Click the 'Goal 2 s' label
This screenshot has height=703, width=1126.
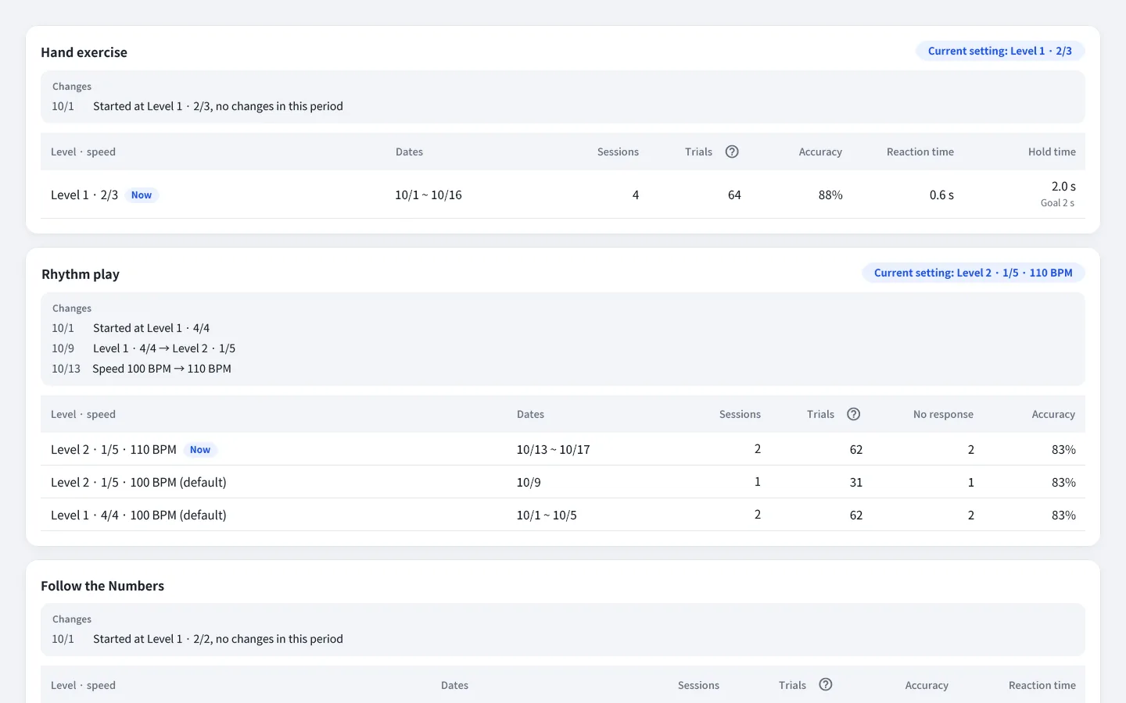1057,203
